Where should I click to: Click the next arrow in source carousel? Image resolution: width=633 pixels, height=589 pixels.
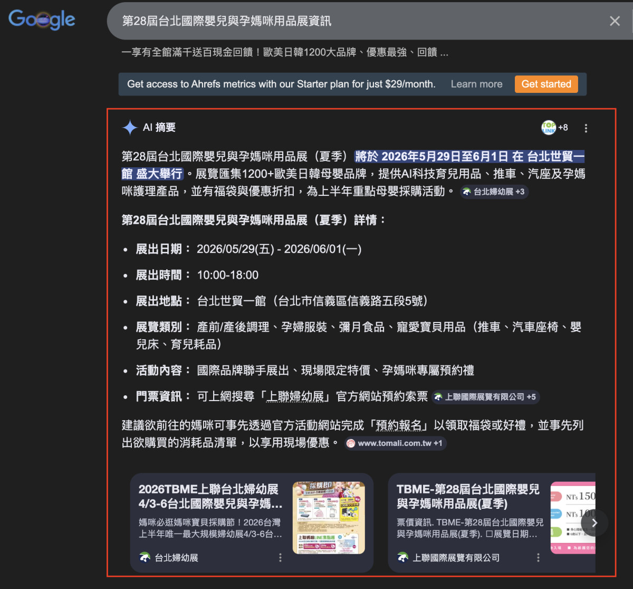click(594, 522)
